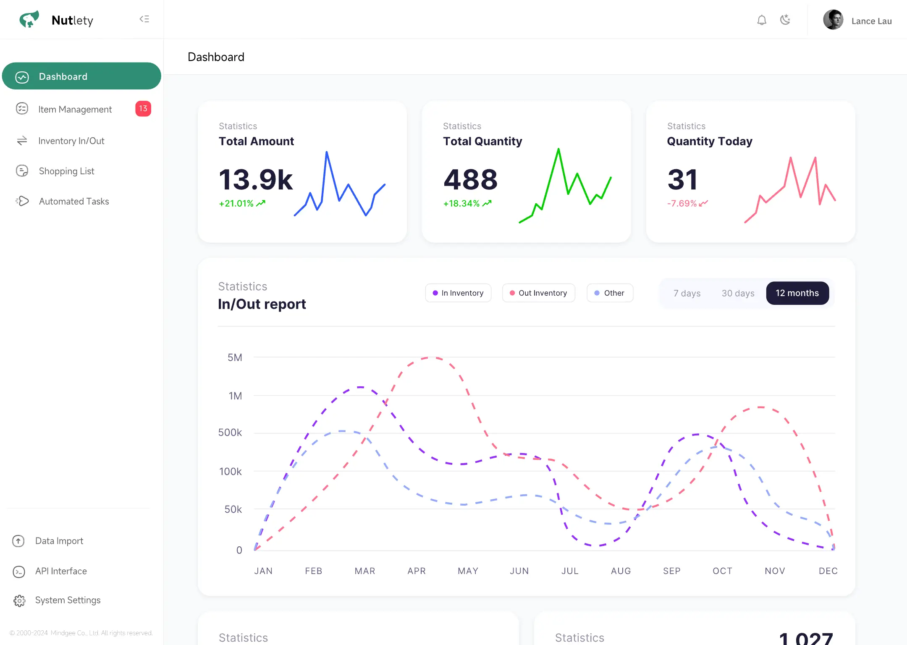The width and height of the screenshot is (907, 645).
Task: Click the light blue Other legend dot
Action: click(x=597, y=293)
